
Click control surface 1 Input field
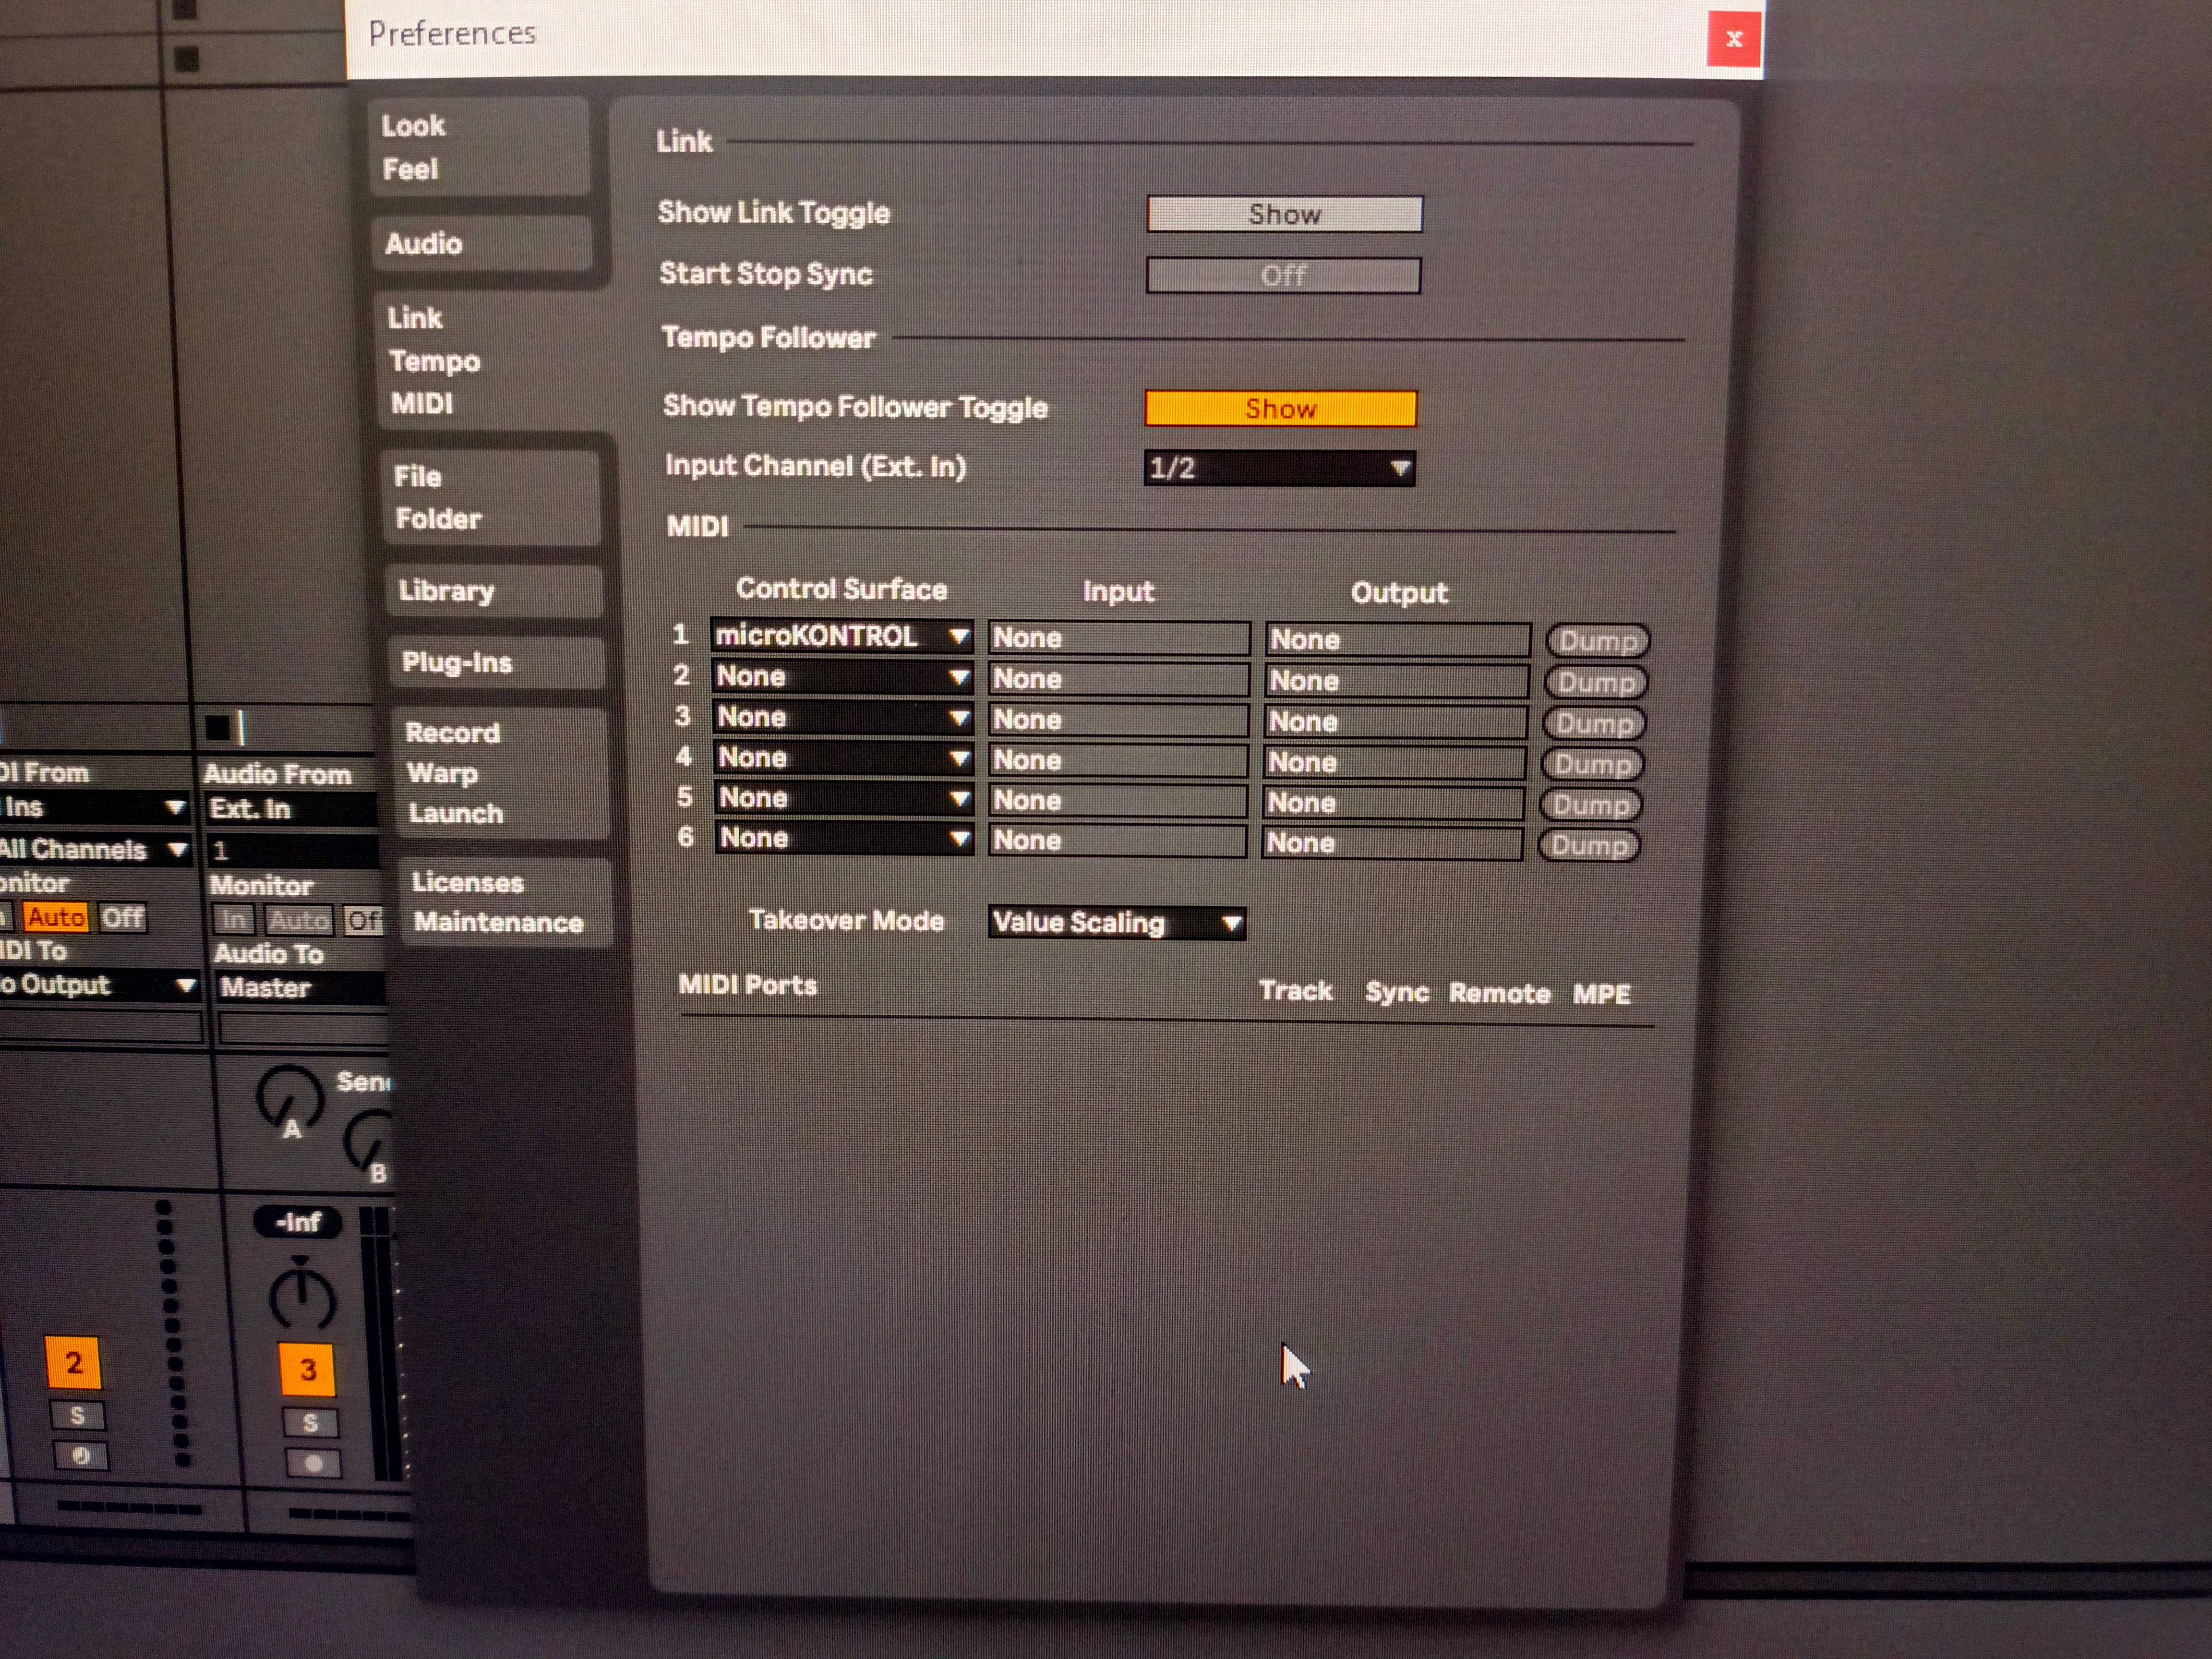[1118, 638]
